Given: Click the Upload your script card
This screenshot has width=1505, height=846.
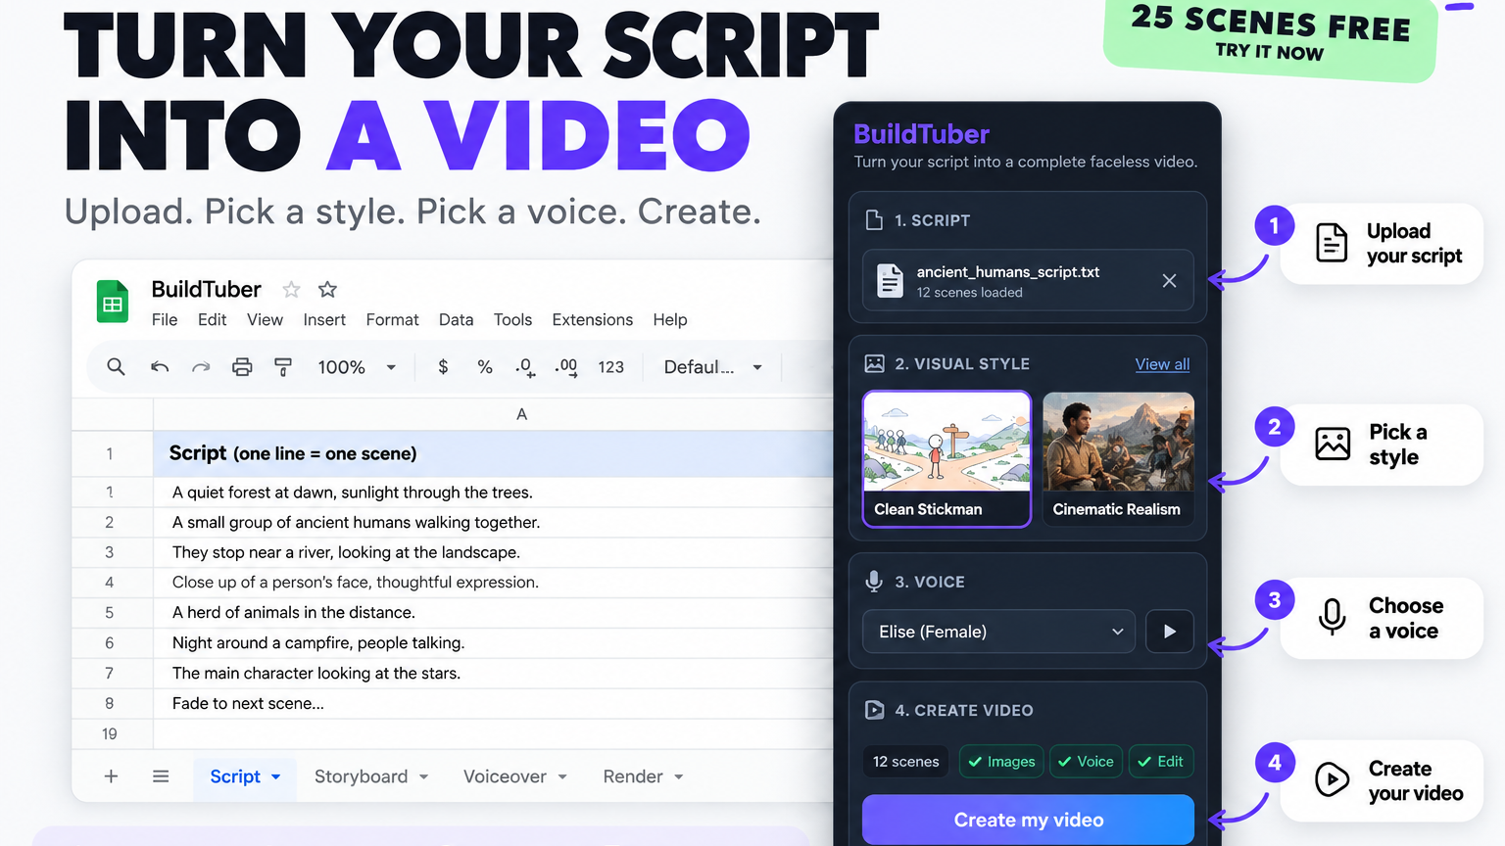Looking at the screenshot, I should click(x=1382, y=244).
